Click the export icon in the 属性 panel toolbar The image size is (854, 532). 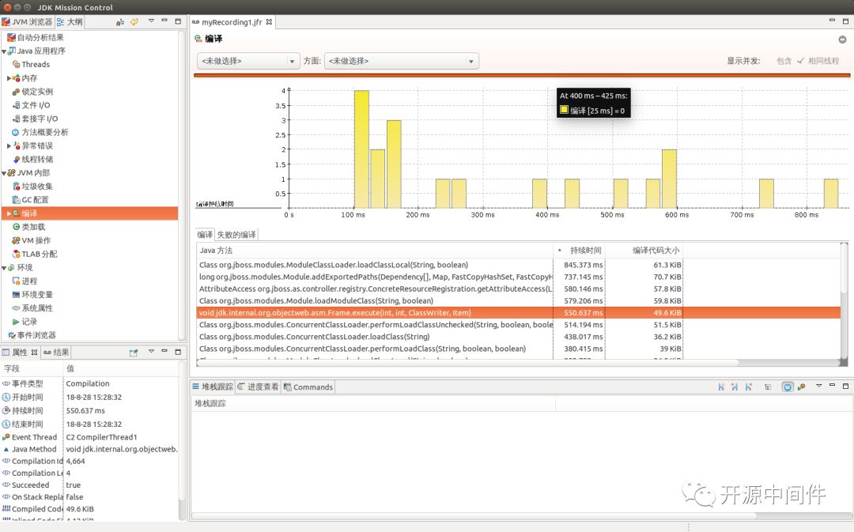click(x=134, y=353)
